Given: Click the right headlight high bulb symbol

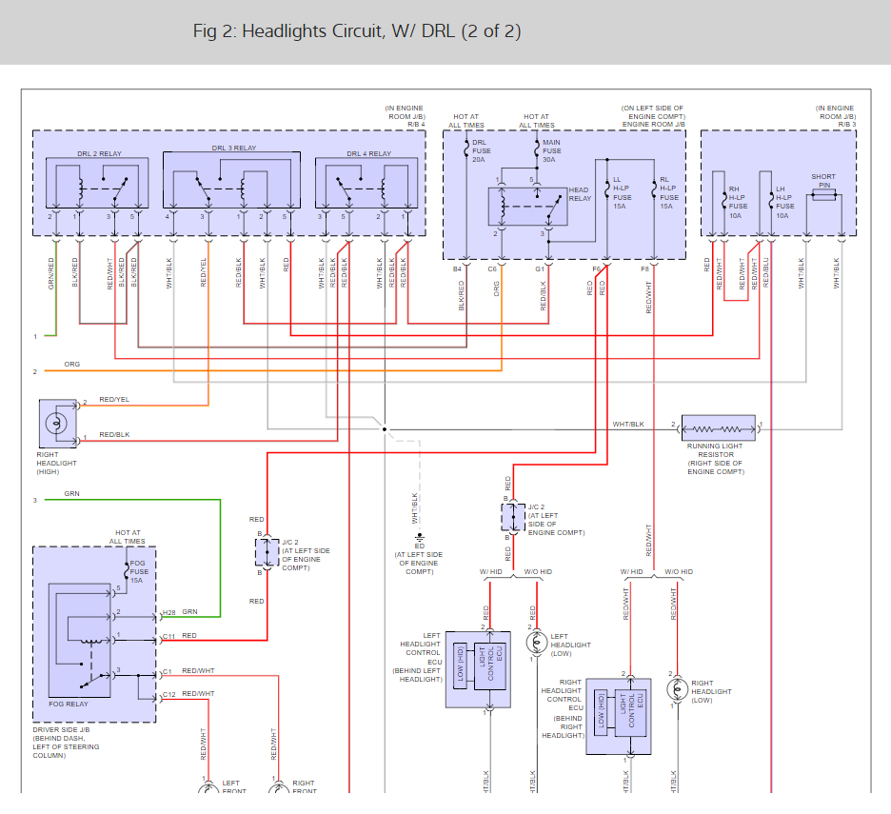Looking at the screenshot, I should click(56, 424).
